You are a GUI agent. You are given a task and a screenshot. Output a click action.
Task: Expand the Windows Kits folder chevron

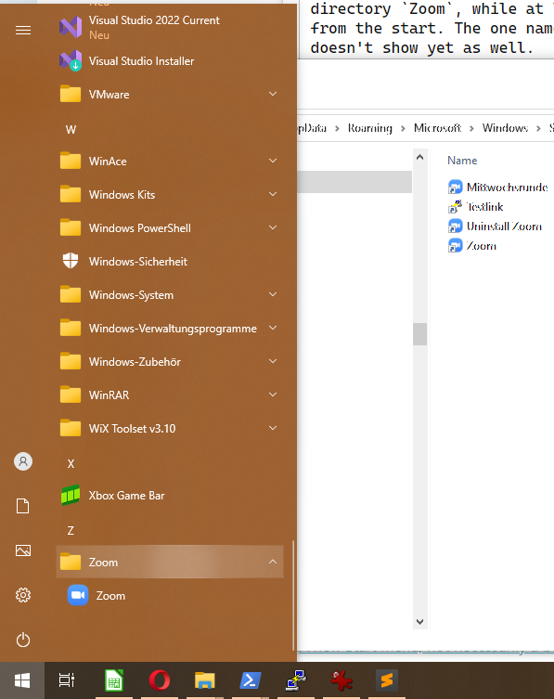point(273,194)
